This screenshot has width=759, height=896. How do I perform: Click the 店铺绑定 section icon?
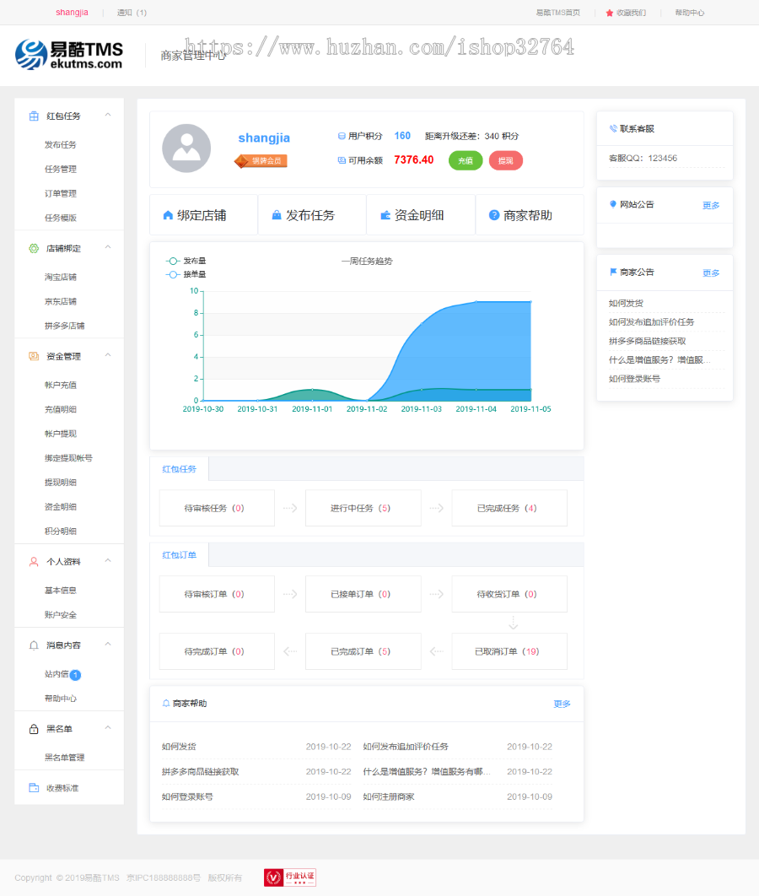coord(32,247)
